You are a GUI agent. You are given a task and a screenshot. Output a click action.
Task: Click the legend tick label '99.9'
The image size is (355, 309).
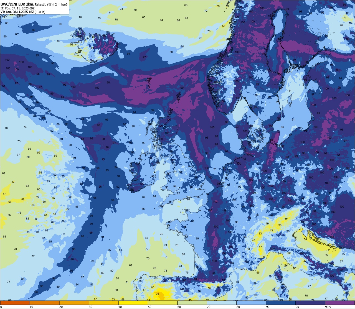click(328, 307)
